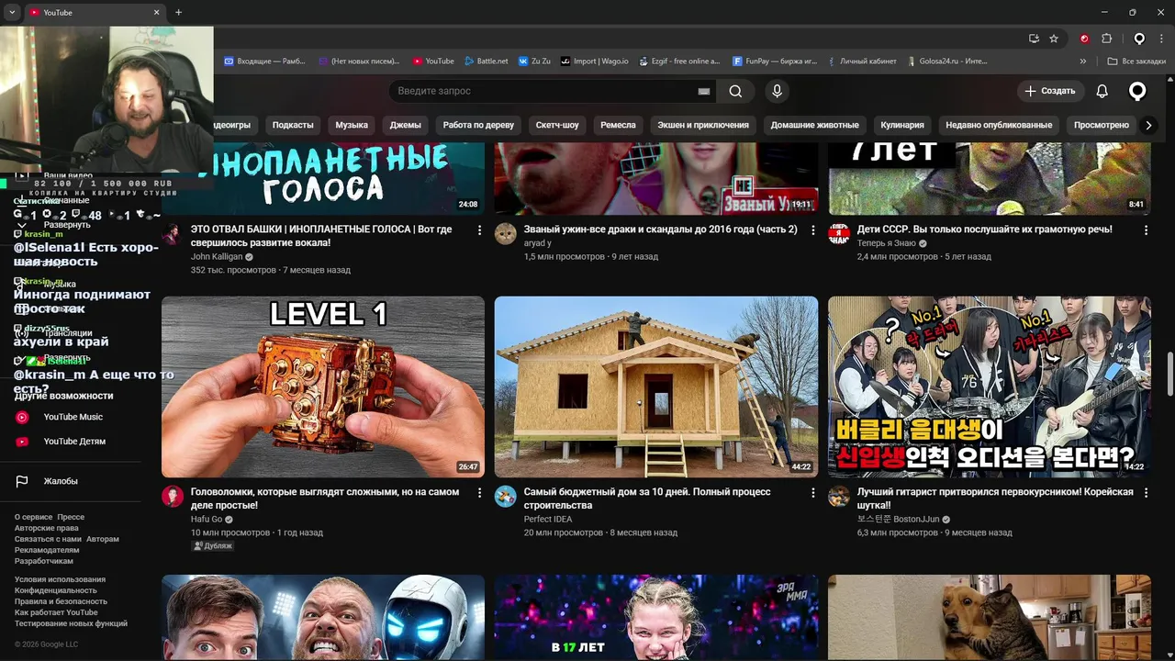Start voice search with microphone icon
This screenshot has width=1175, height=661.
(777, 91)
